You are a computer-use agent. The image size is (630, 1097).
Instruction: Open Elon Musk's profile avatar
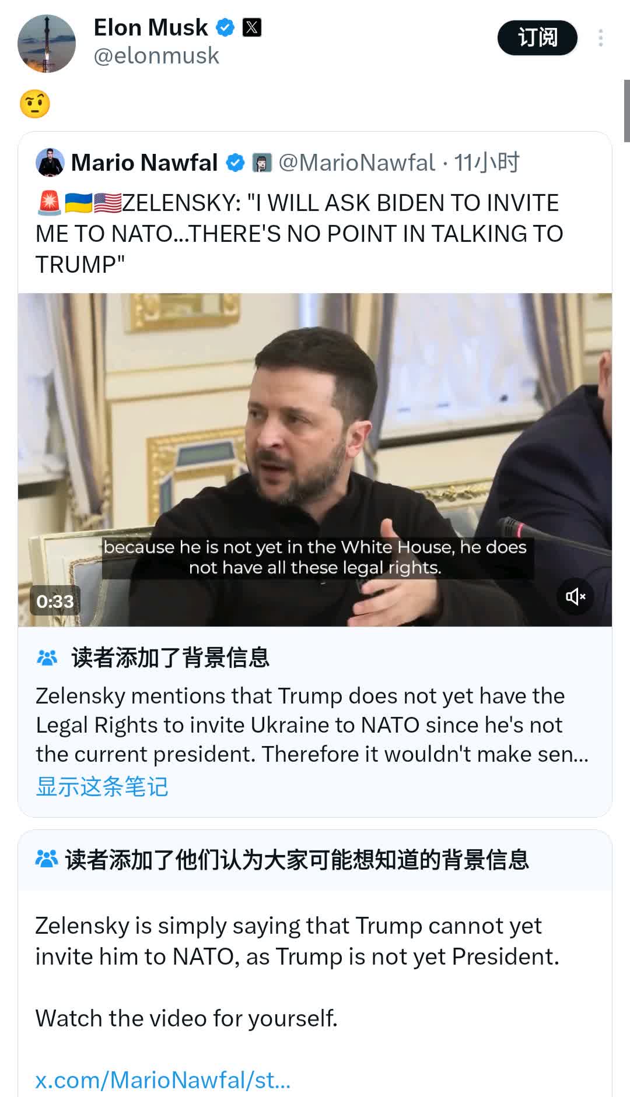tap(47, 44)
